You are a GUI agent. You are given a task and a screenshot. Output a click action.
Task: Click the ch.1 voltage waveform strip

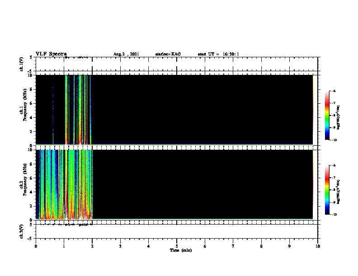(177, 64)
